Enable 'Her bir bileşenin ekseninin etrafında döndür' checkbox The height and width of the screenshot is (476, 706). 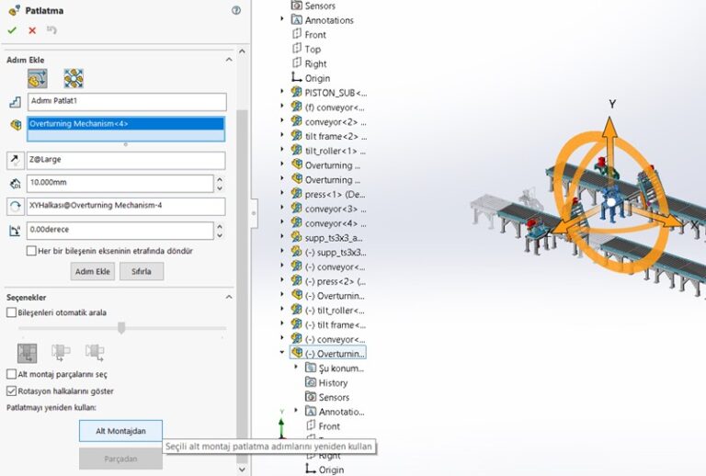[31, 251]
